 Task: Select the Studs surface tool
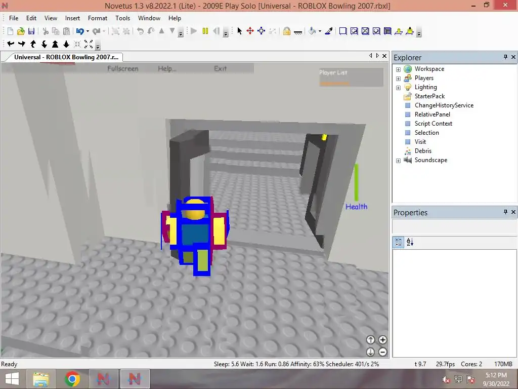point(376,31)
